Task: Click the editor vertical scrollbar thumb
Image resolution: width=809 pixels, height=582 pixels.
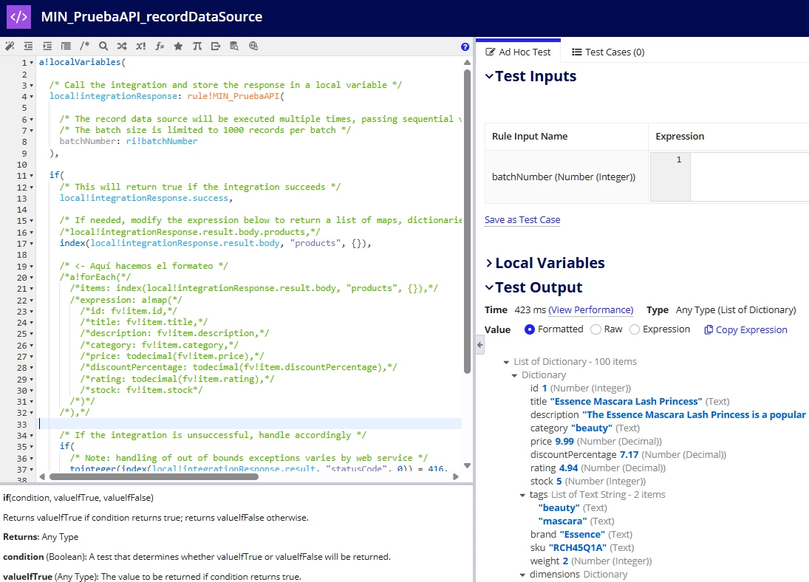Action: [467, 222]
